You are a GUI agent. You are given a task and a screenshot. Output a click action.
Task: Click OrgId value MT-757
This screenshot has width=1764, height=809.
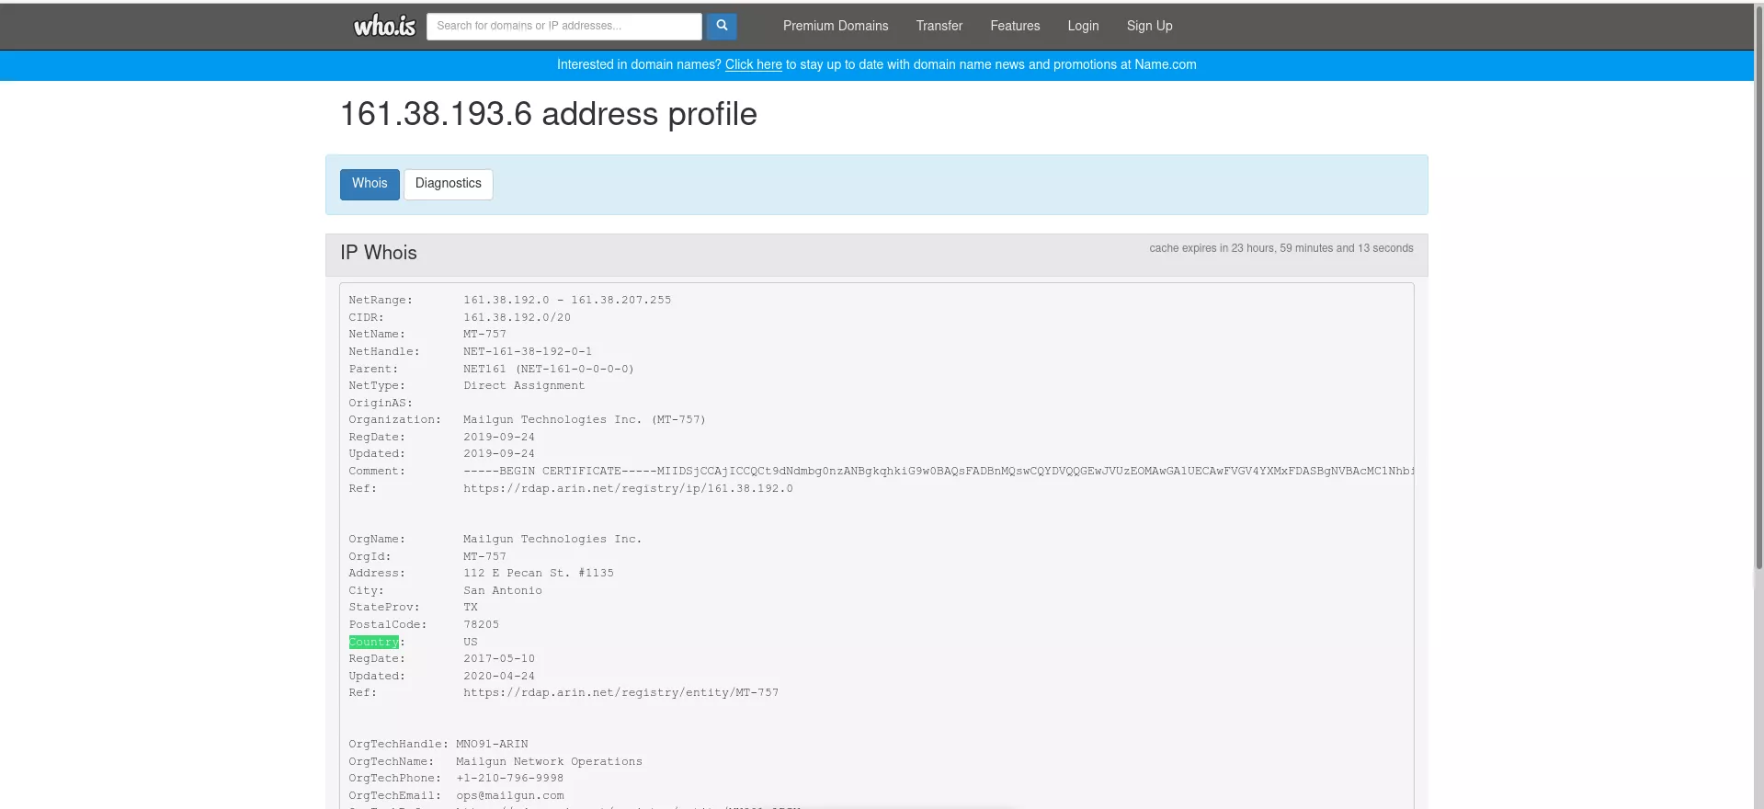[484, 557]
